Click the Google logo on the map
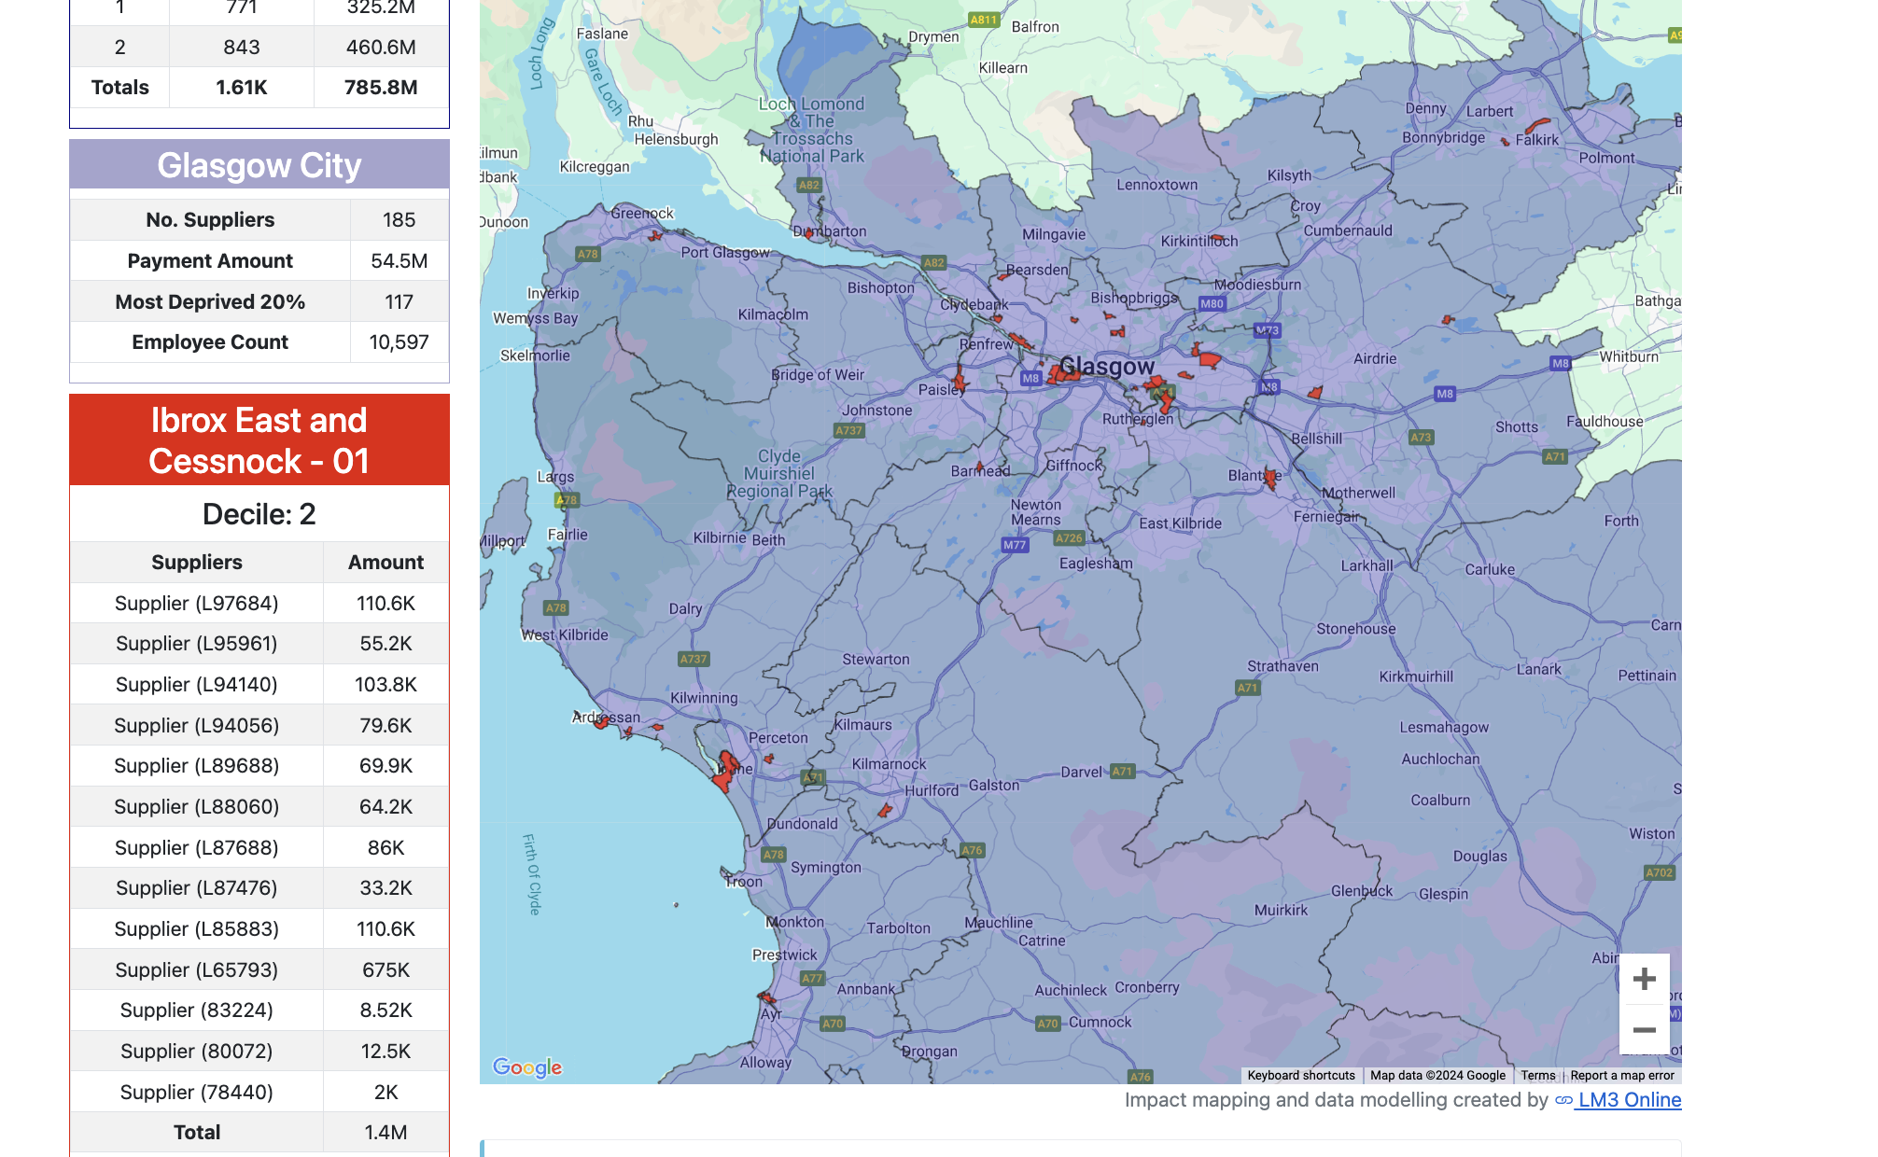 click(527, 1066)
